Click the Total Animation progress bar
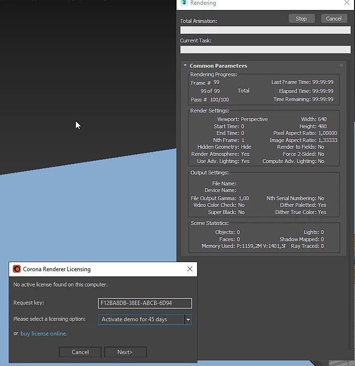 tap(265, 30)
